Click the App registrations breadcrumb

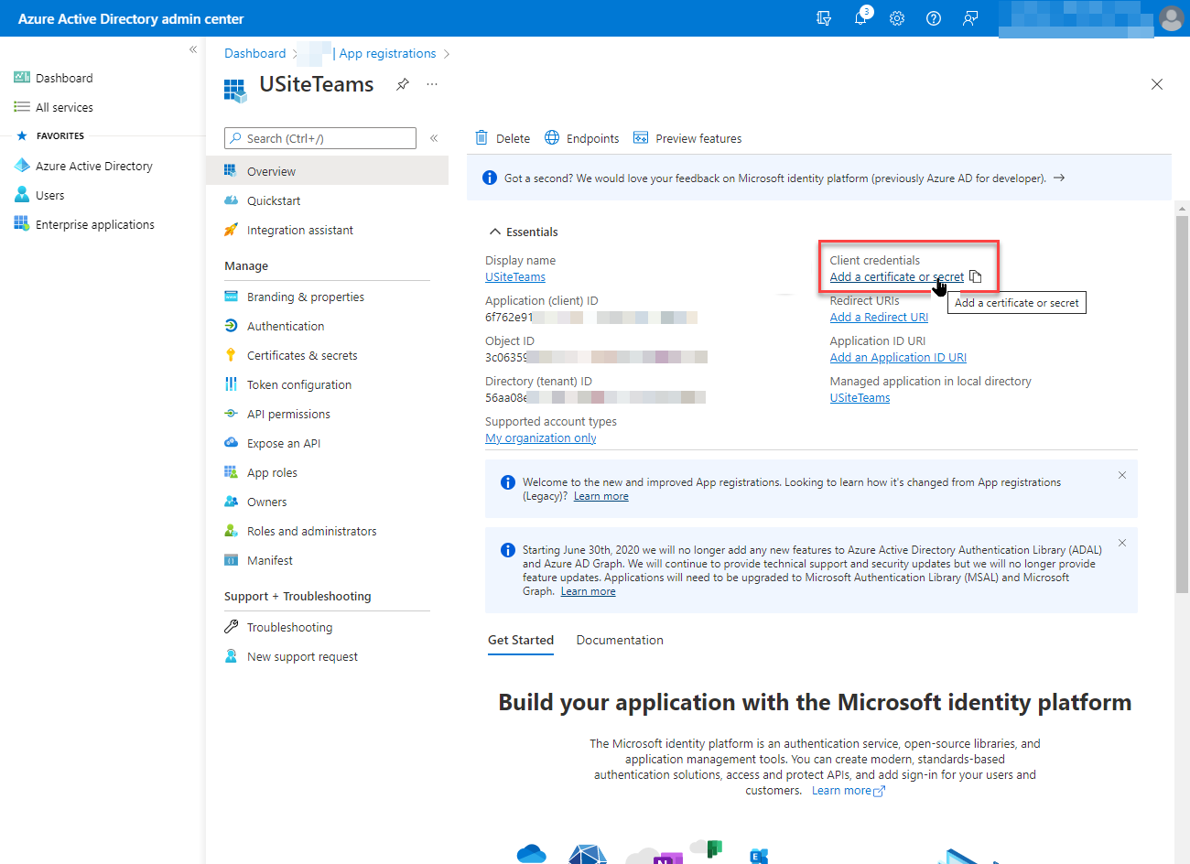[x=387, y=53]
